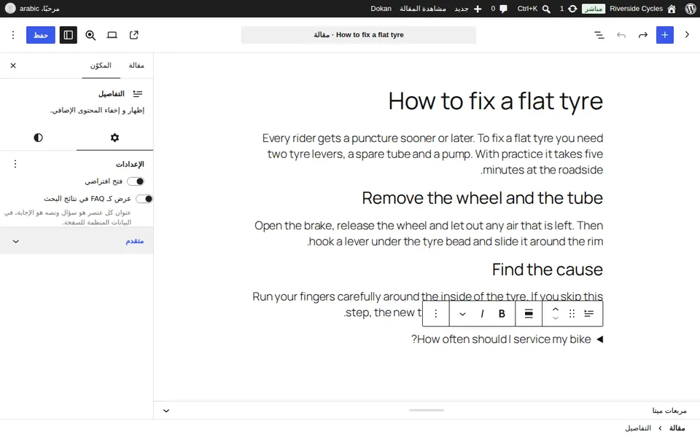The width and height of the screenshot is (700, 437).
Task: Close the settings sidebar with X
Action: [x=13, y=66]
